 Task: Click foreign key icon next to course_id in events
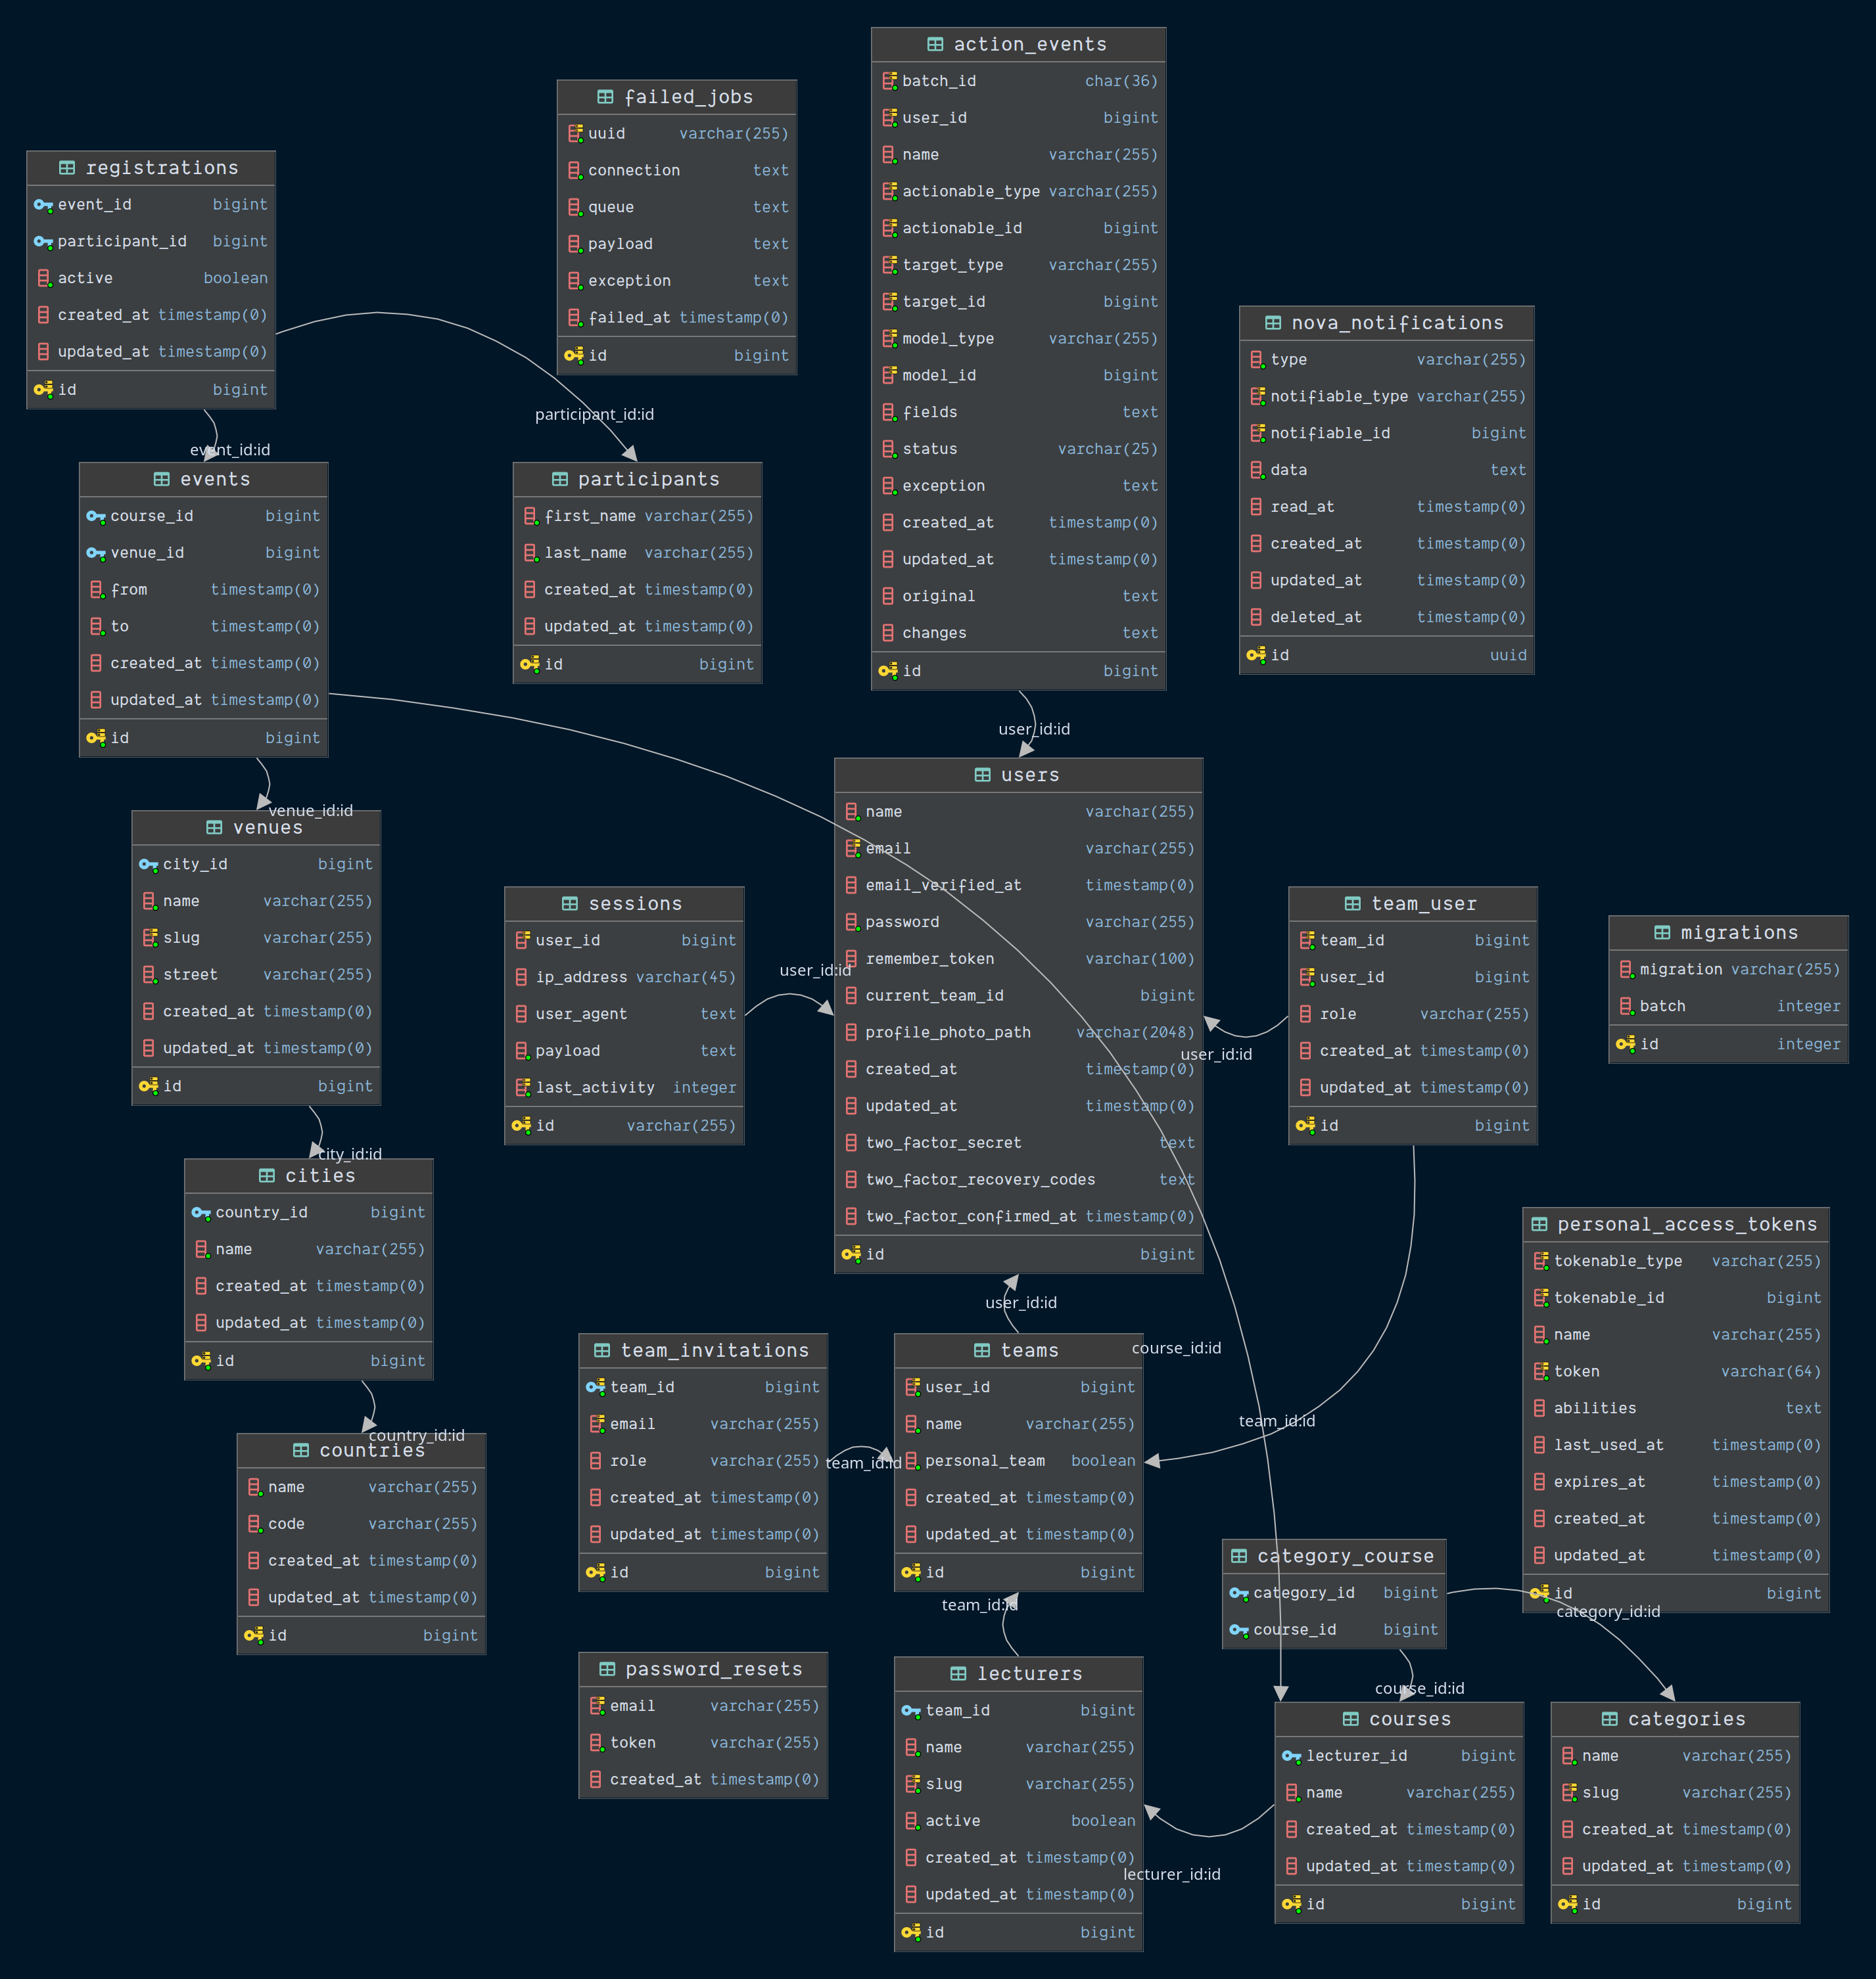(x=95, y=516)
